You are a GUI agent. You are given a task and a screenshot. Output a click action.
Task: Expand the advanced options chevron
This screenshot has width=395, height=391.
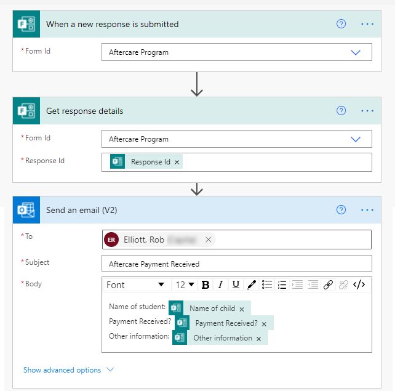(x=110, y=369)
